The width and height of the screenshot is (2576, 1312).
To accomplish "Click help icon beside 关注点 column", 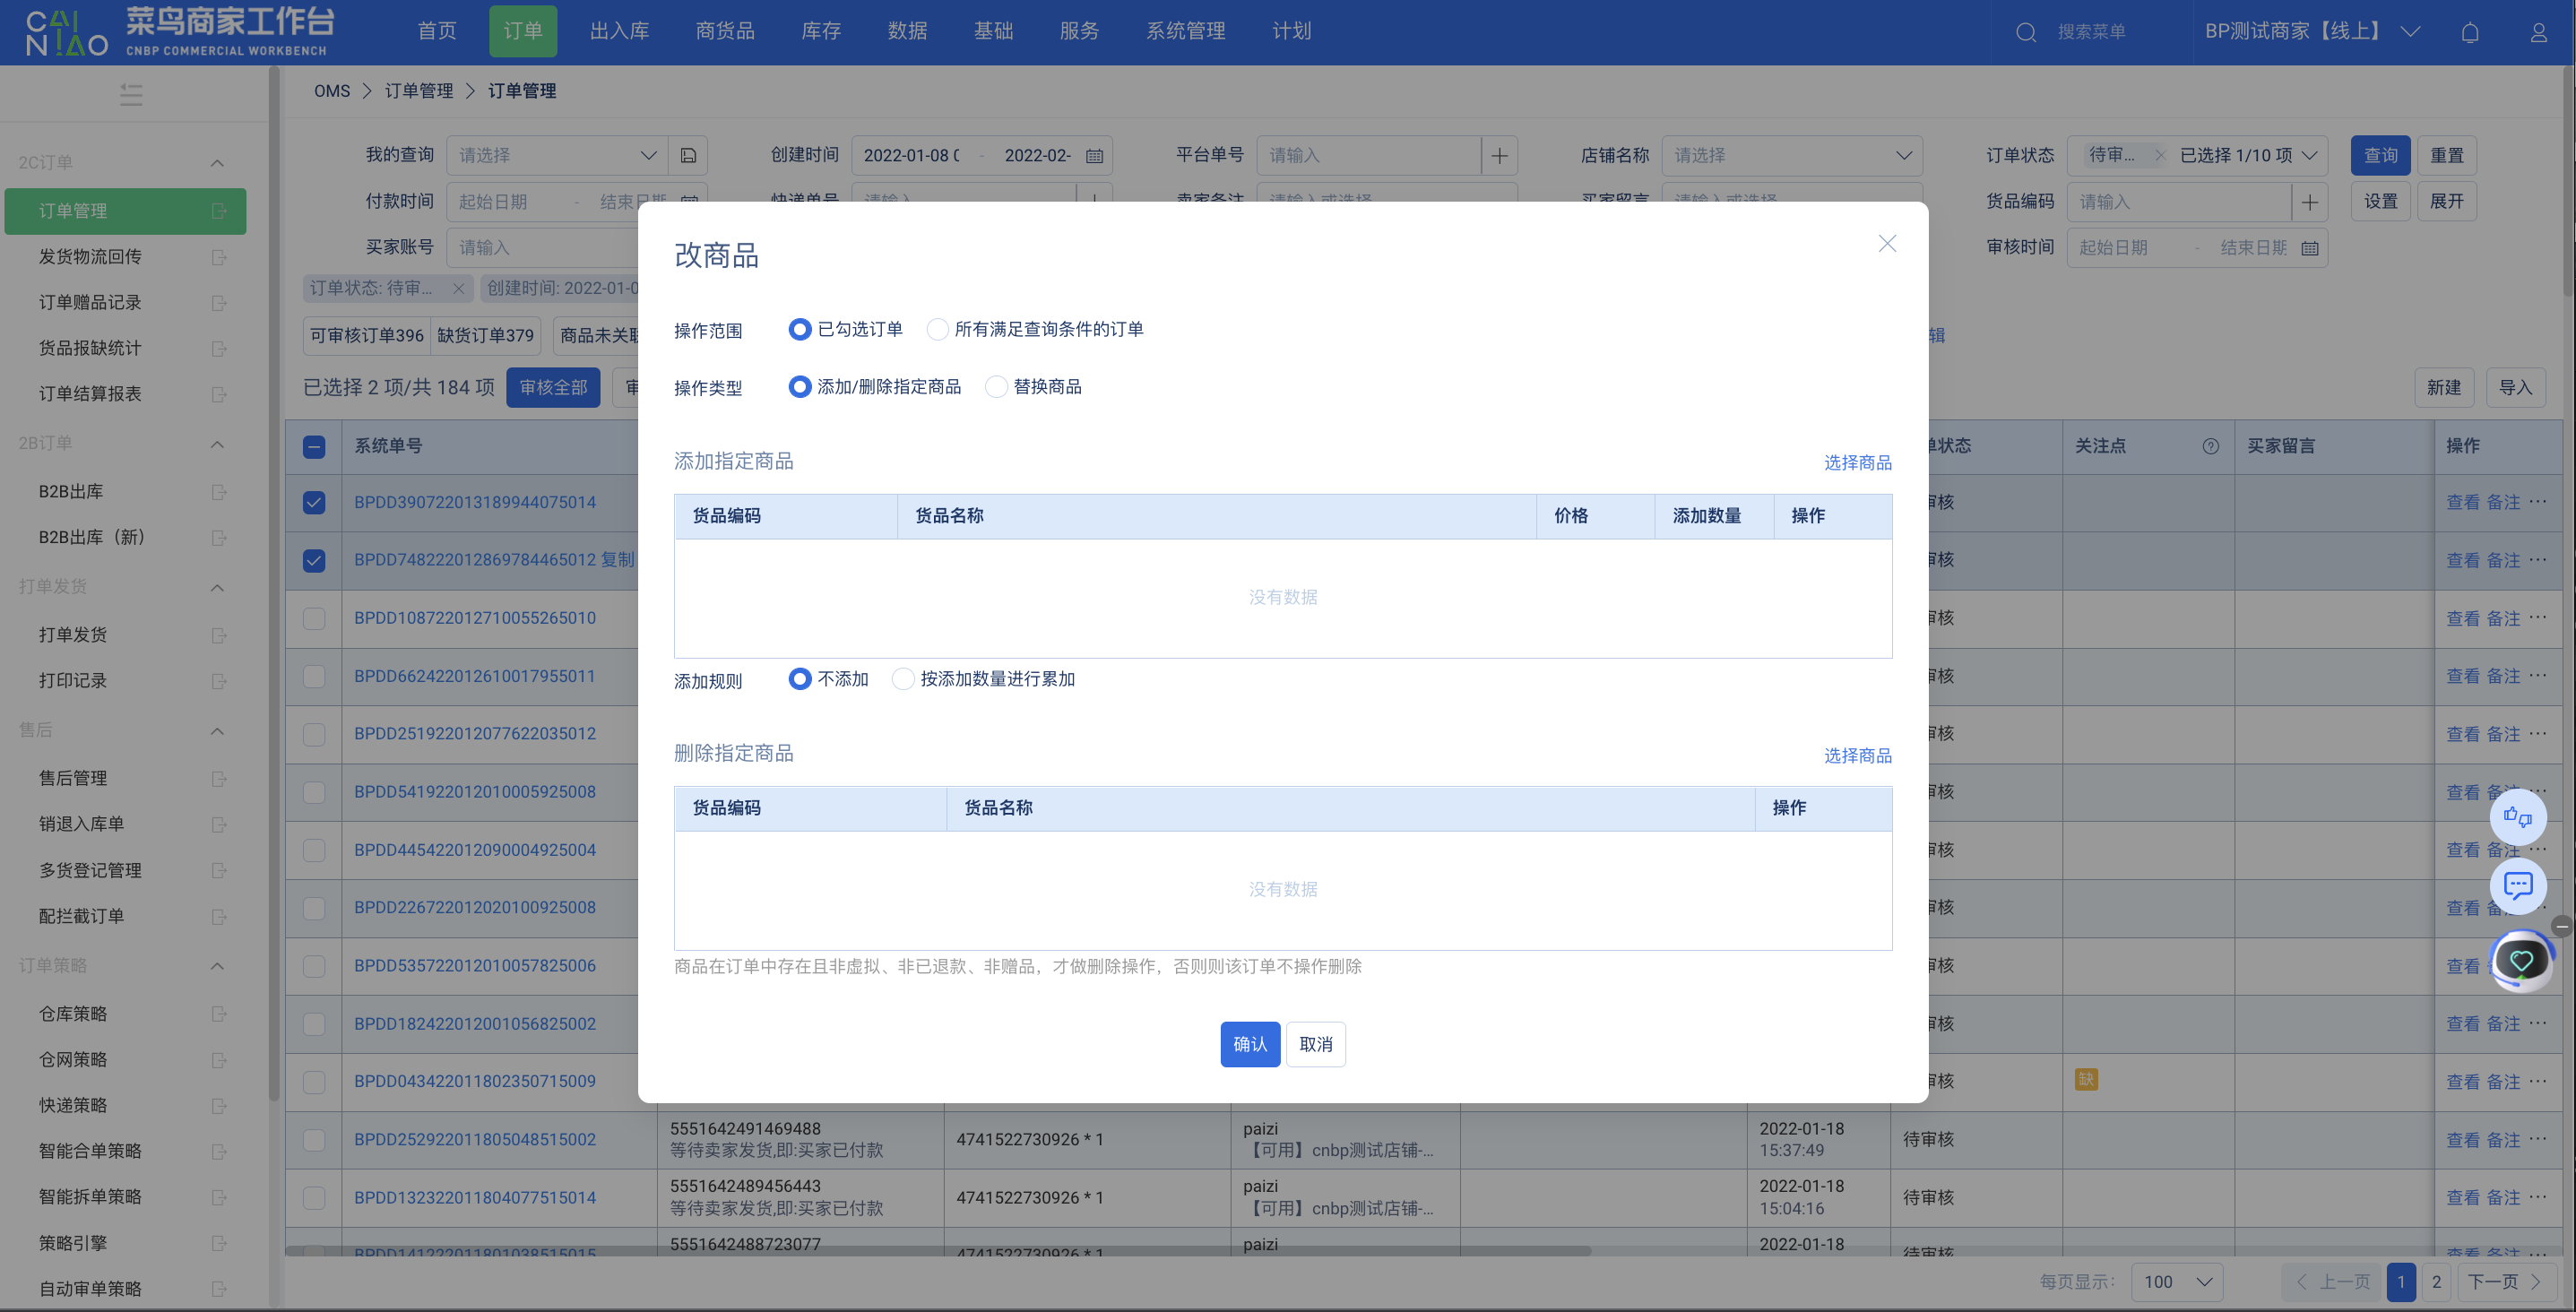I will pos(2210,446).
